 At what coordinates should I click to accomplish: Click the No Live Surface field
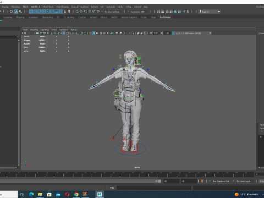pyautogui.click(x=112, y=12)
